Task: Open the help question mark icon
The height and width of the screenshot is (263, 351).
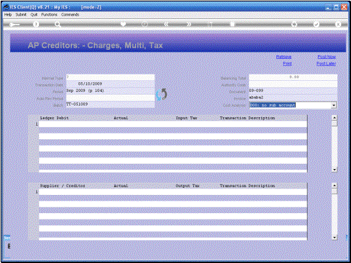Action: pyautogui.click(x=36, y=25)
